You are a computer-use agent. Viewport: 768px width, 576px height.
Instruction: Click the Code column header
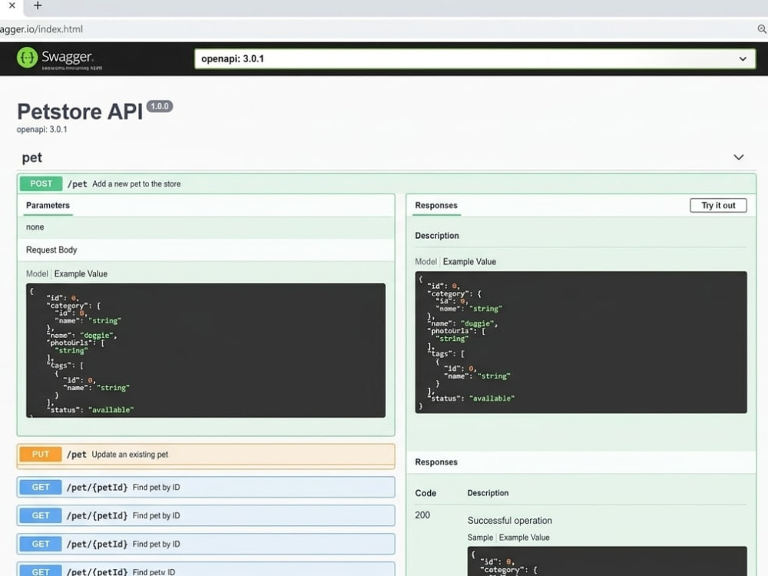[425, 493]
